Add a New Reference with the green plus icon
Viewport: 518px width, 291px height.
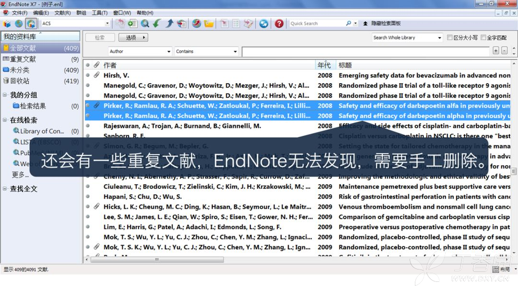pyautogui.click(x=132, y=23)
